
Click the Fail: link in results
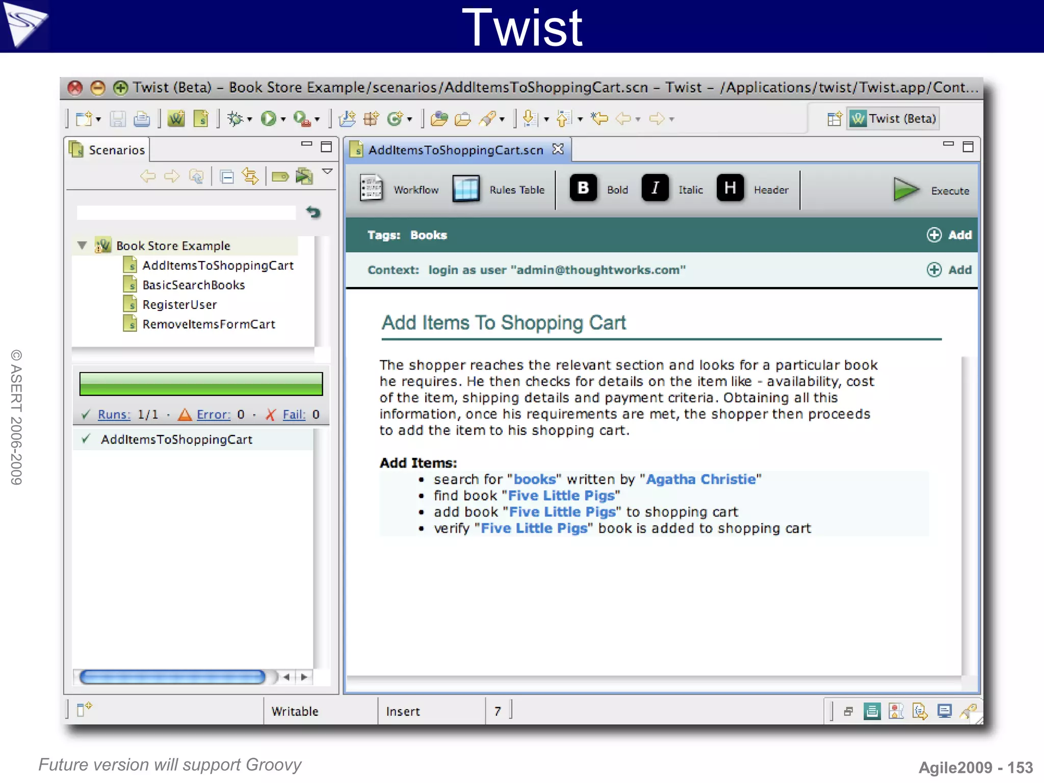294,414
